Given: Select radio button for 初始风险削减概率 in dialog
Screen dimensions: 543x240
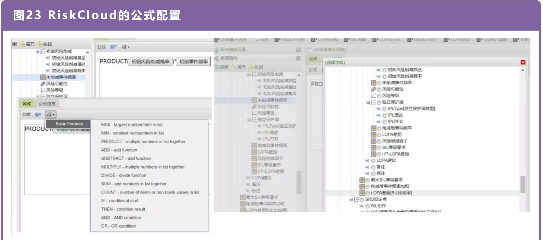Looking at the screenshot, I should coord(385,76).
